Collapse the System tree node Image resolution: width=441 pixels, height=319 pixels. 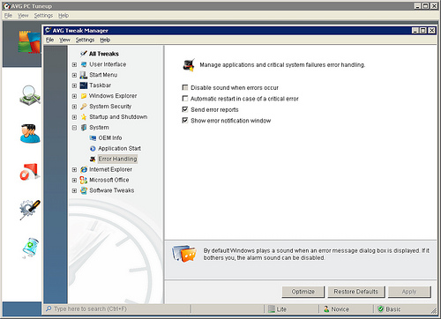(74, 128)
